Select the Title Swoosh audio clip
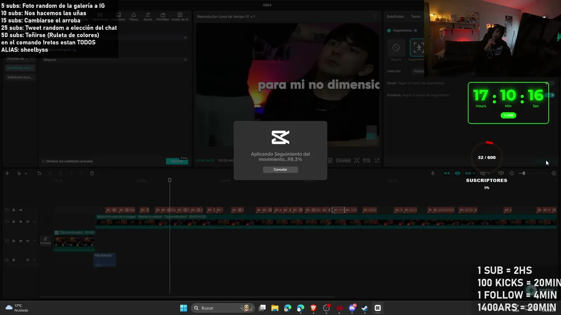 click(x=104, y=259)
